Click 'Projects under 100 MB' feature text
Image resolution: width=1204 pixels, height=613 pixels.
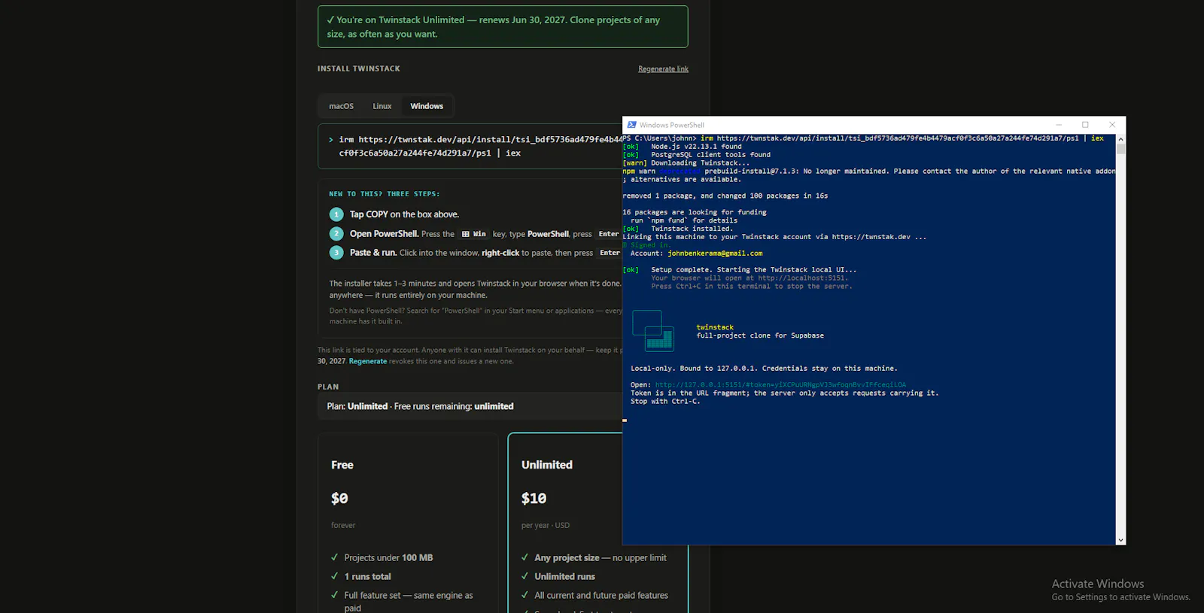pyautogui.click(x=388, y=558)
